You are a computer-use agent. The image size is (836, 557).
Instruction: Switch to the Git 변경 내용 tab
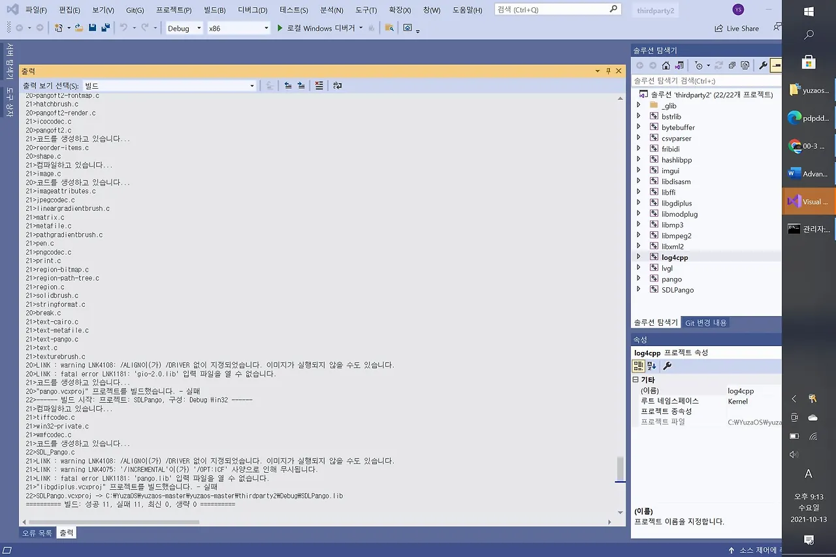coord(705,323)
